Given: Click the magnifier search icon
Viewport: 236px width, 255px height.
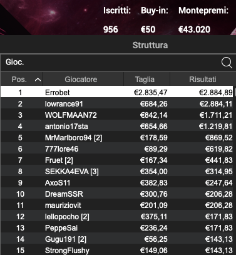Looking at the screenshot, I should (227, 63).
